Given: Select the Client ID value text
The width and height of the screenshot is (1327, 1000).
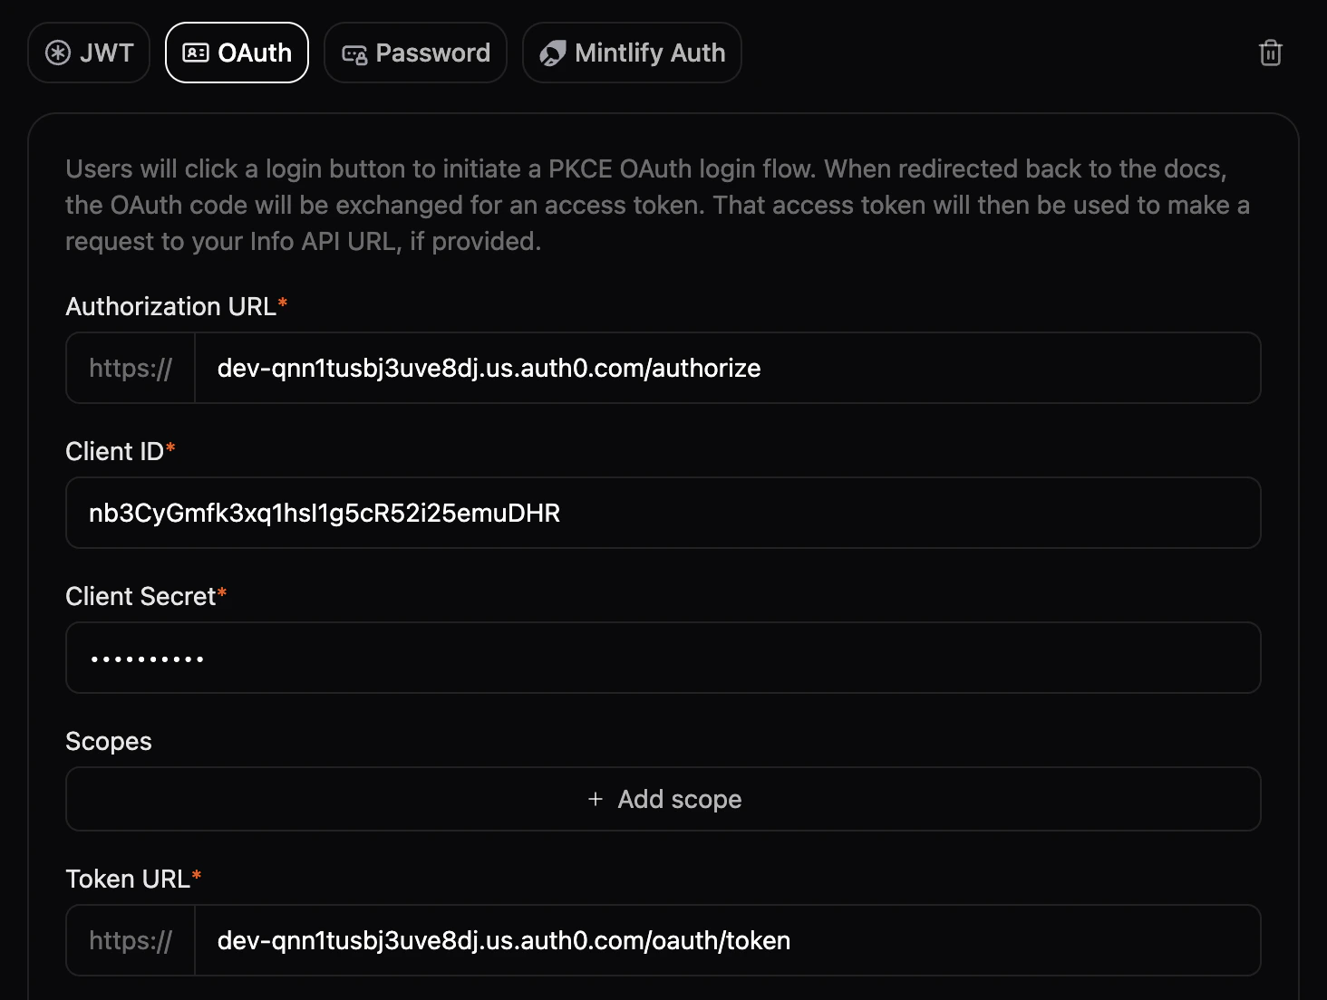Looking at the screenshot, I should [x=324, y=513].
